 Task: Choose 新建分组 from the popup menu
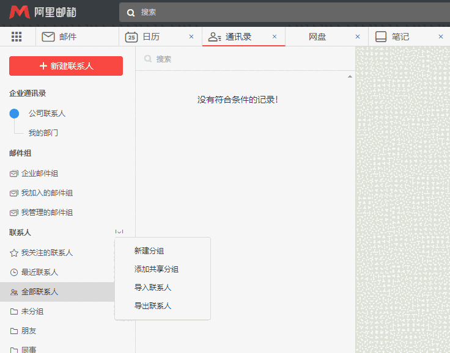(x=149, y=251)
